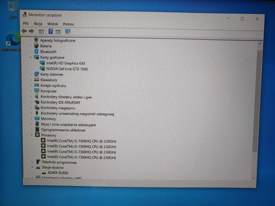This screenshot has height=206, width=275.
Task: Click the Monitory category icon
Action: (x=37, y=119)
